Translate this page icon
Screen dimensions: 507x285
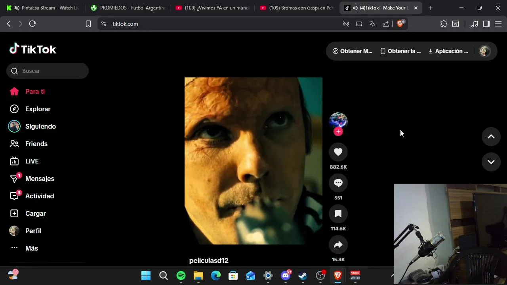tap(372, 24)
